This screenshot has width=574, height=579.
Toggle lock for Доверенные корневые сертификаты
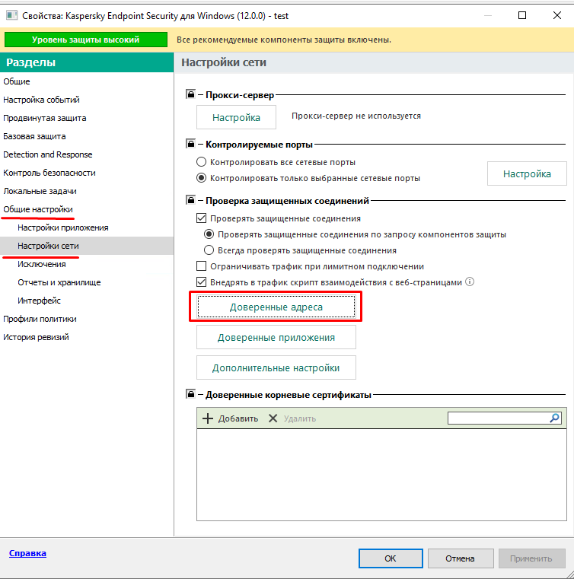(190, 394)
